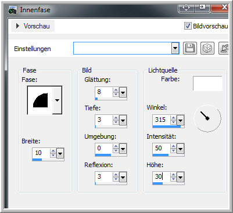The image size is (233, 213).
Task: Open the Intensität slider dropdown arrow
Action: pos(180,149)
